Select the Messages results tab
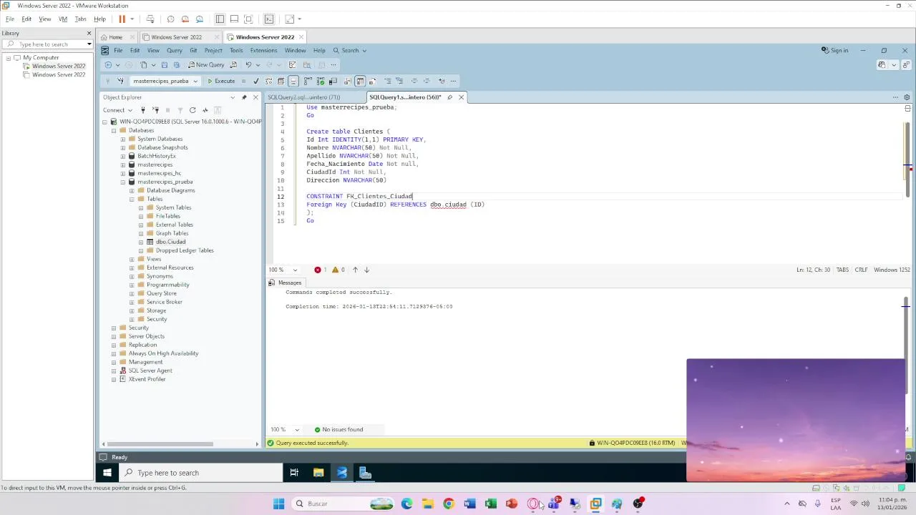 [286, 283]
